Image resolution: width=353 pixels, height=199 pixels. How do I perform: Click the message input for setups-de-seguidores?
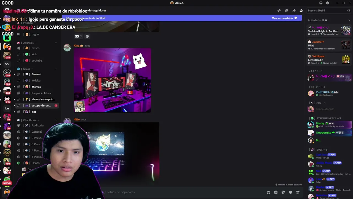[x=182, y=192]
